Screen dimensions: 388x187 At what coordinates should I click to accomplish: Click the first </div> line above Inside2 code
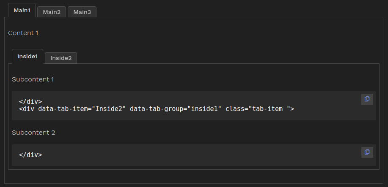pyautogui.click(x=30, y=102)
